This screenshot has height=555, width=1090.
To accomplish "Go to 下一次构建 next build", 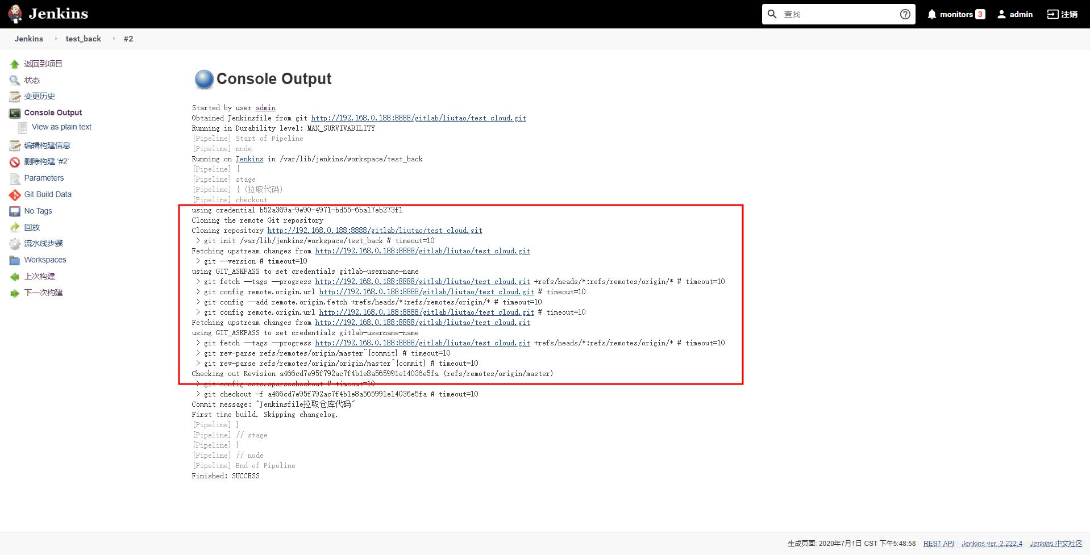I will coord(43,293).
